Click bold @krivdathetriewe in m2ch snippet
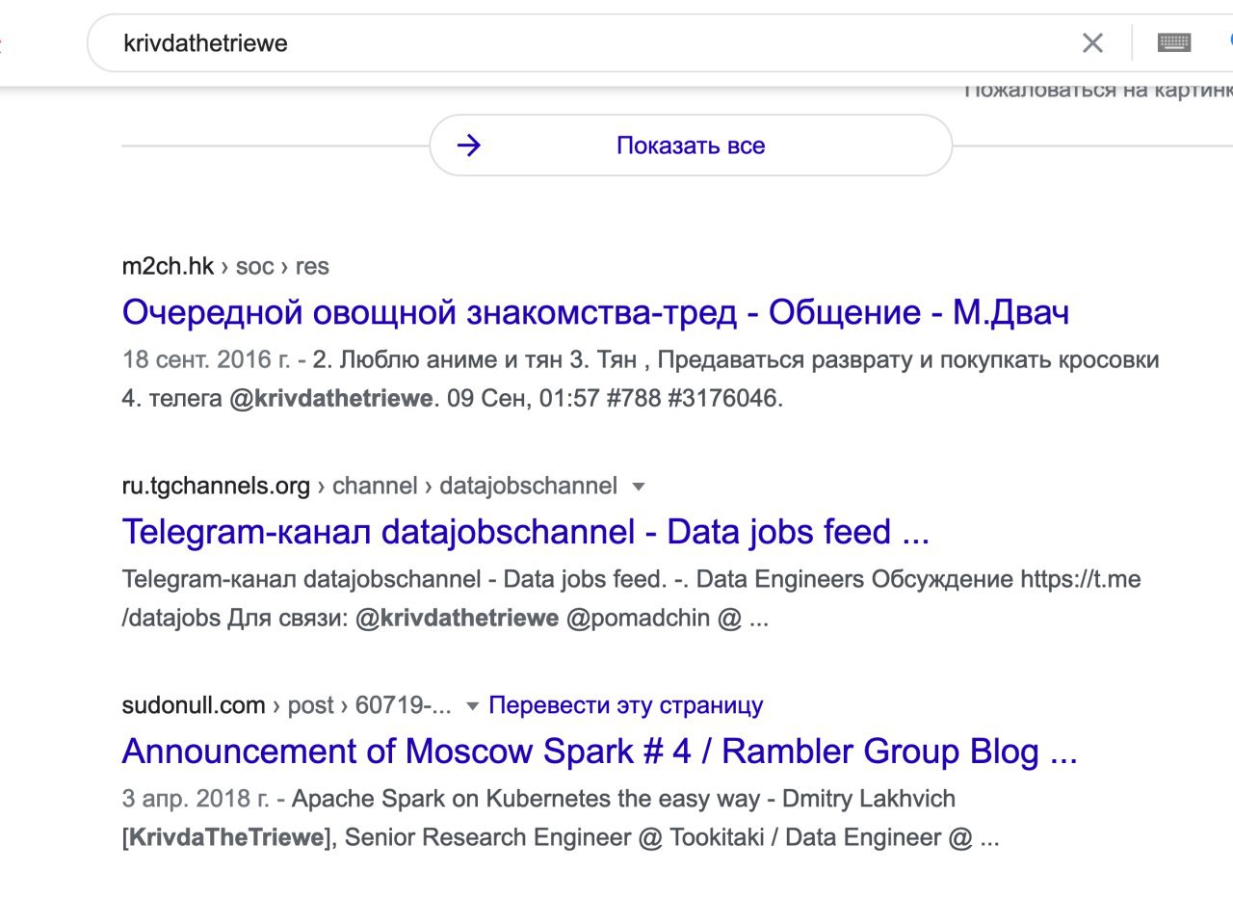 pyautogui.click(x=330, y=399)
